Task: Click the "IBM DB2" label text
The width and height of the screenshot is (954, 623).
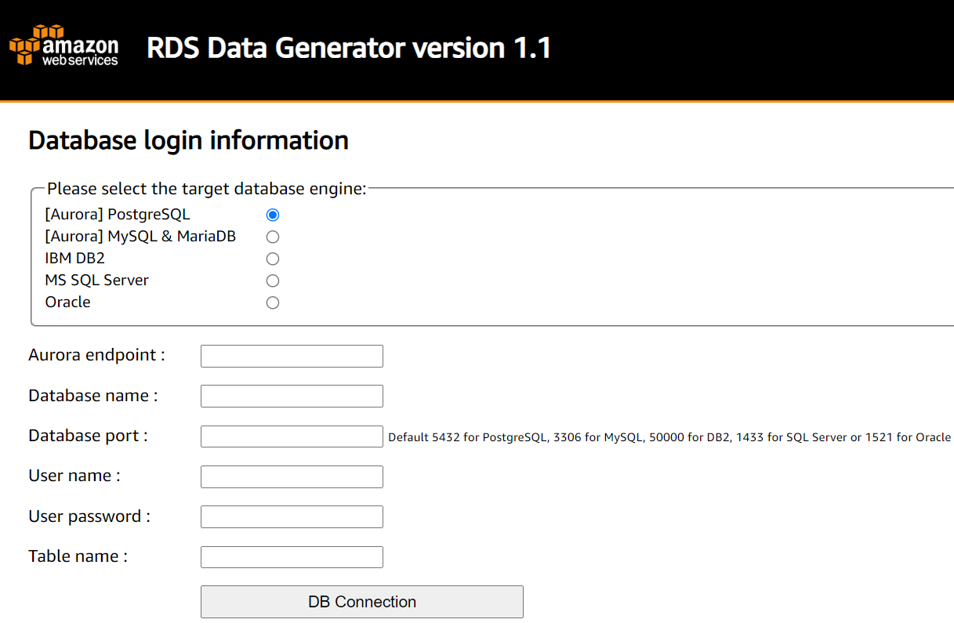Action: tap(74, 259)
